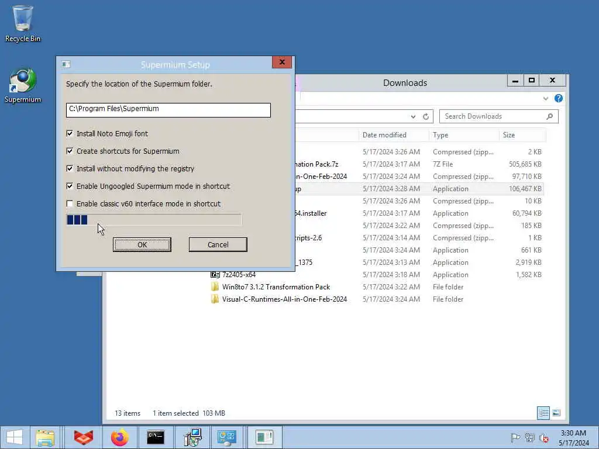This screenshot has width=599, height=449.
Task: Switch Downloads to large icons view
Action: coord(556,413)
